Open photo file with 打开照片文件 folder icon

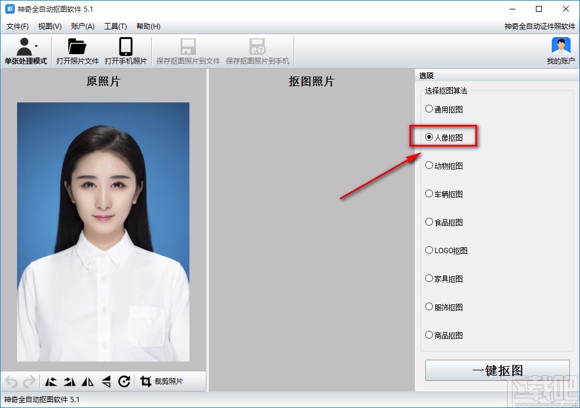(77, 47)
